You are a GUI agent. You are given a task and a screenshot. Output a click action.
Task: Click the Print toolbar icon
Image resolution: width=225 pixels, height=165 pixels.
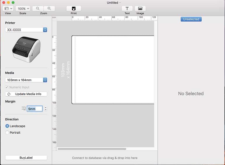point(74,9)
